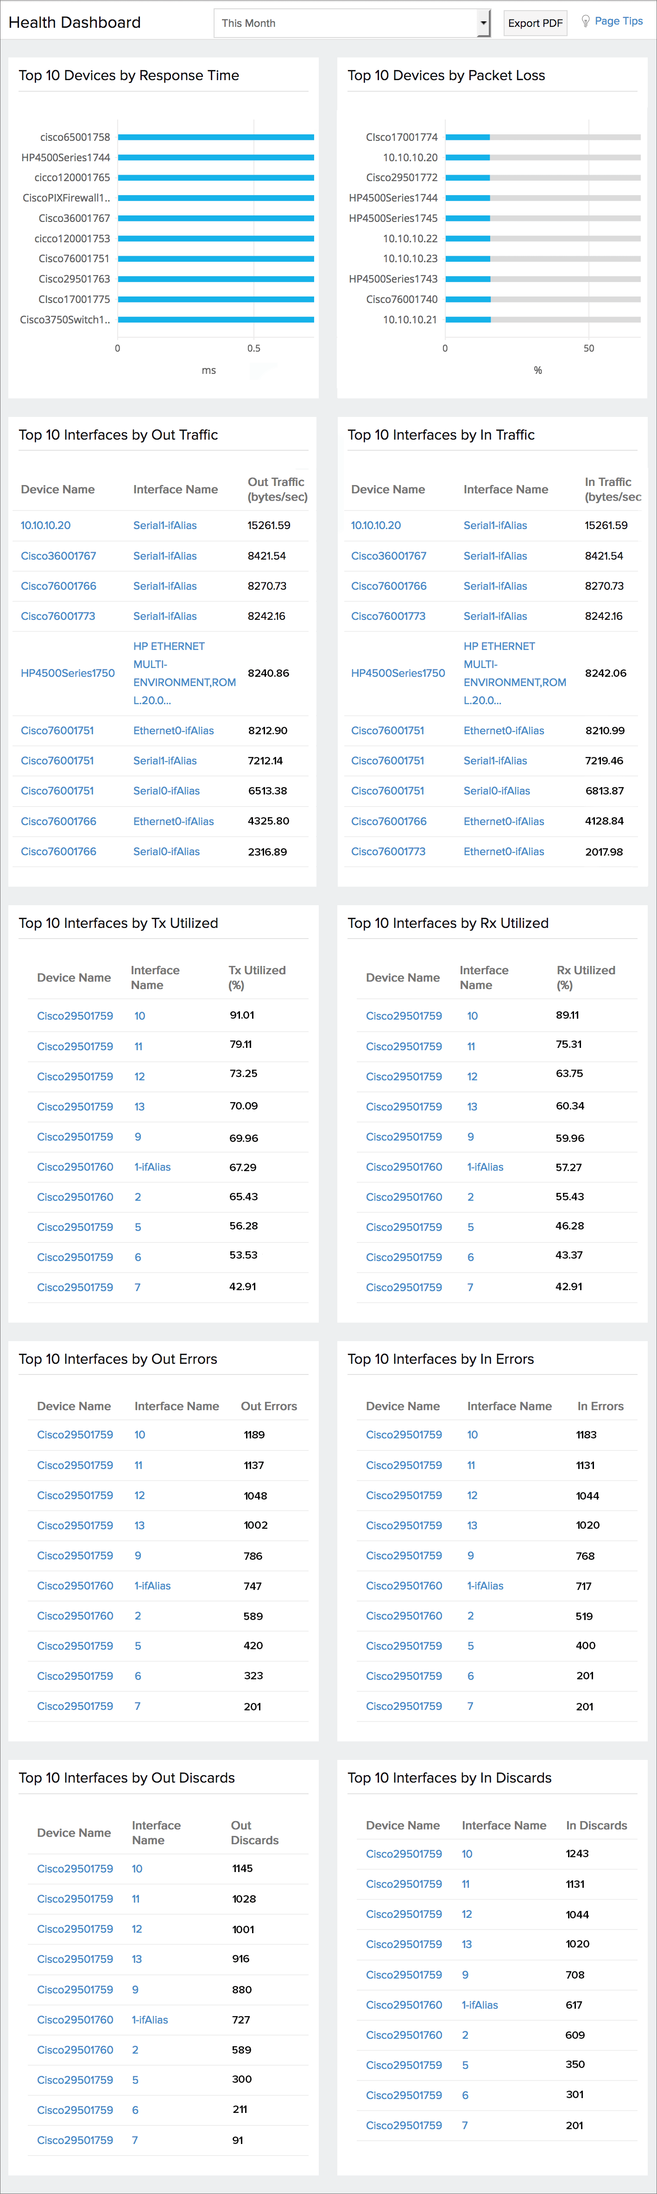Viewport: 657px width, 2194px height.
Task: Open Page Tips link
Action: coord(619,21)
